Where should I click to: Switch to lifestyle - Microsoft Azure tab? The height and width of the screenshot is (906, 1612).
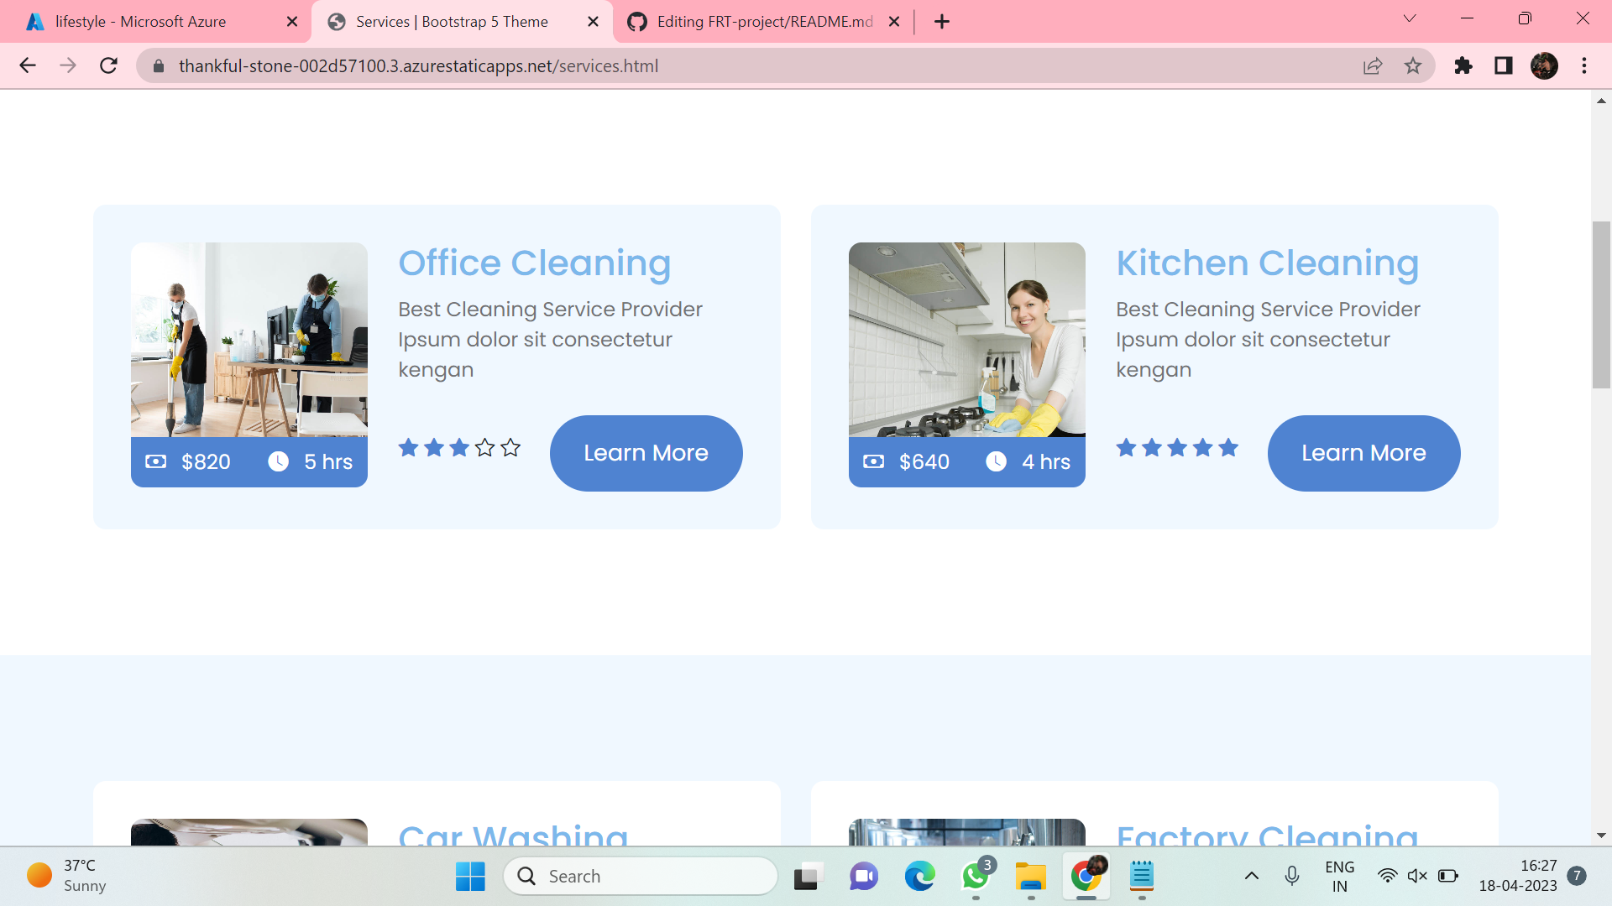[x=141, y=22]
